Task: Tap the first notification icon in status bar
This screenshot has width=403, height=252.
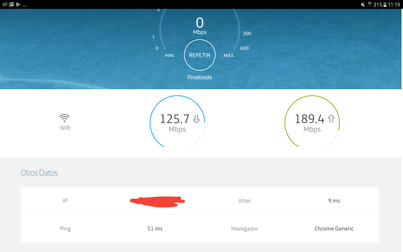Action: 4,4
